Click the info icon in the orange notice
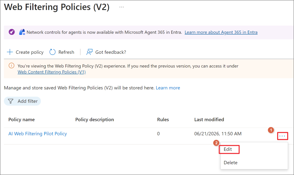Viewport: 294px width, 175px height. (12, 66)
